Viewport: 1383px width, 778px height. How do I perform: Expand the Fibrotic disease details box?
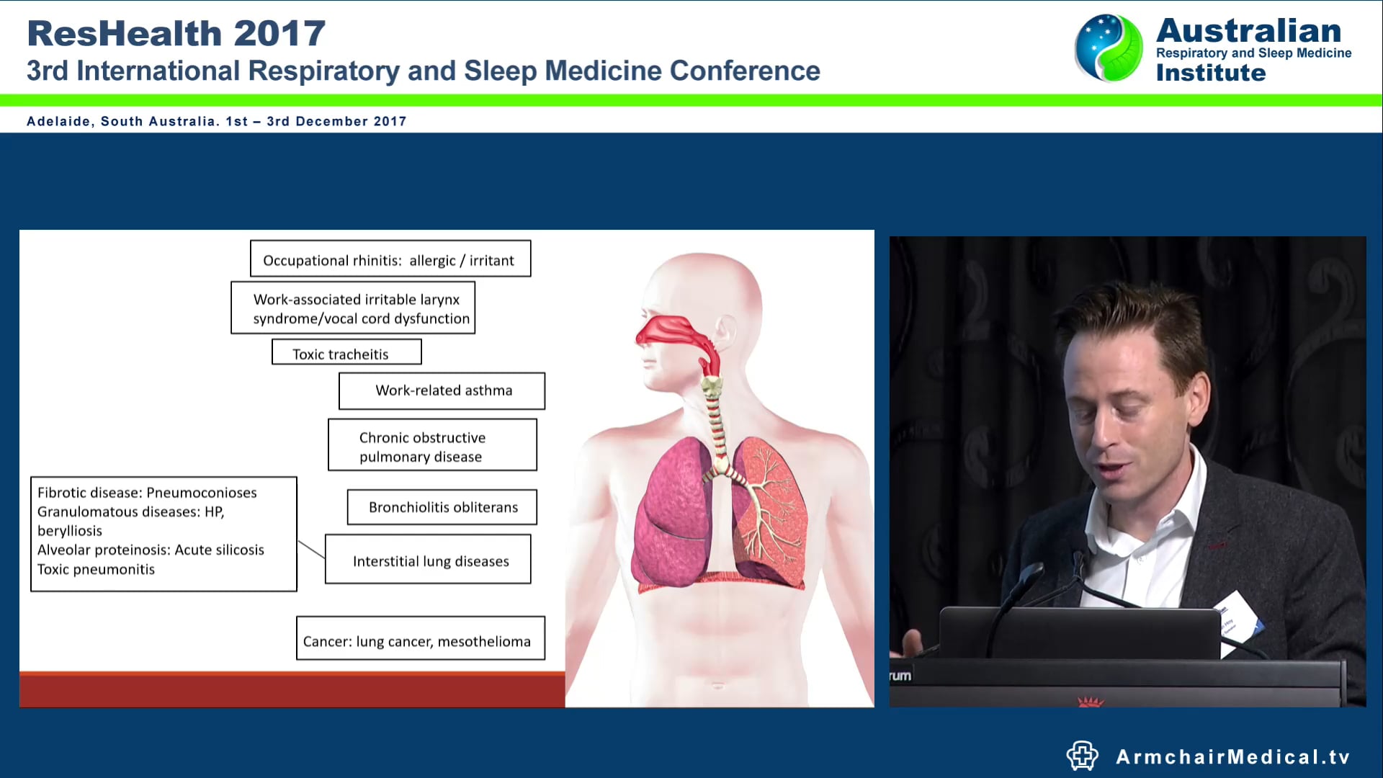coord(163,533)
